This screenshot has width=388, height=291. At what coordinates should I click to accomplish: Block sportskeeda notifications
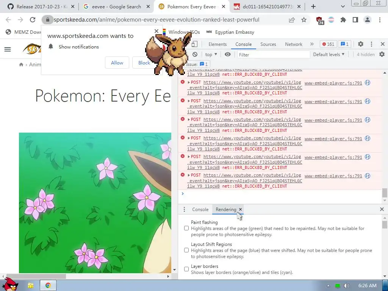click(x=144, y=63)
